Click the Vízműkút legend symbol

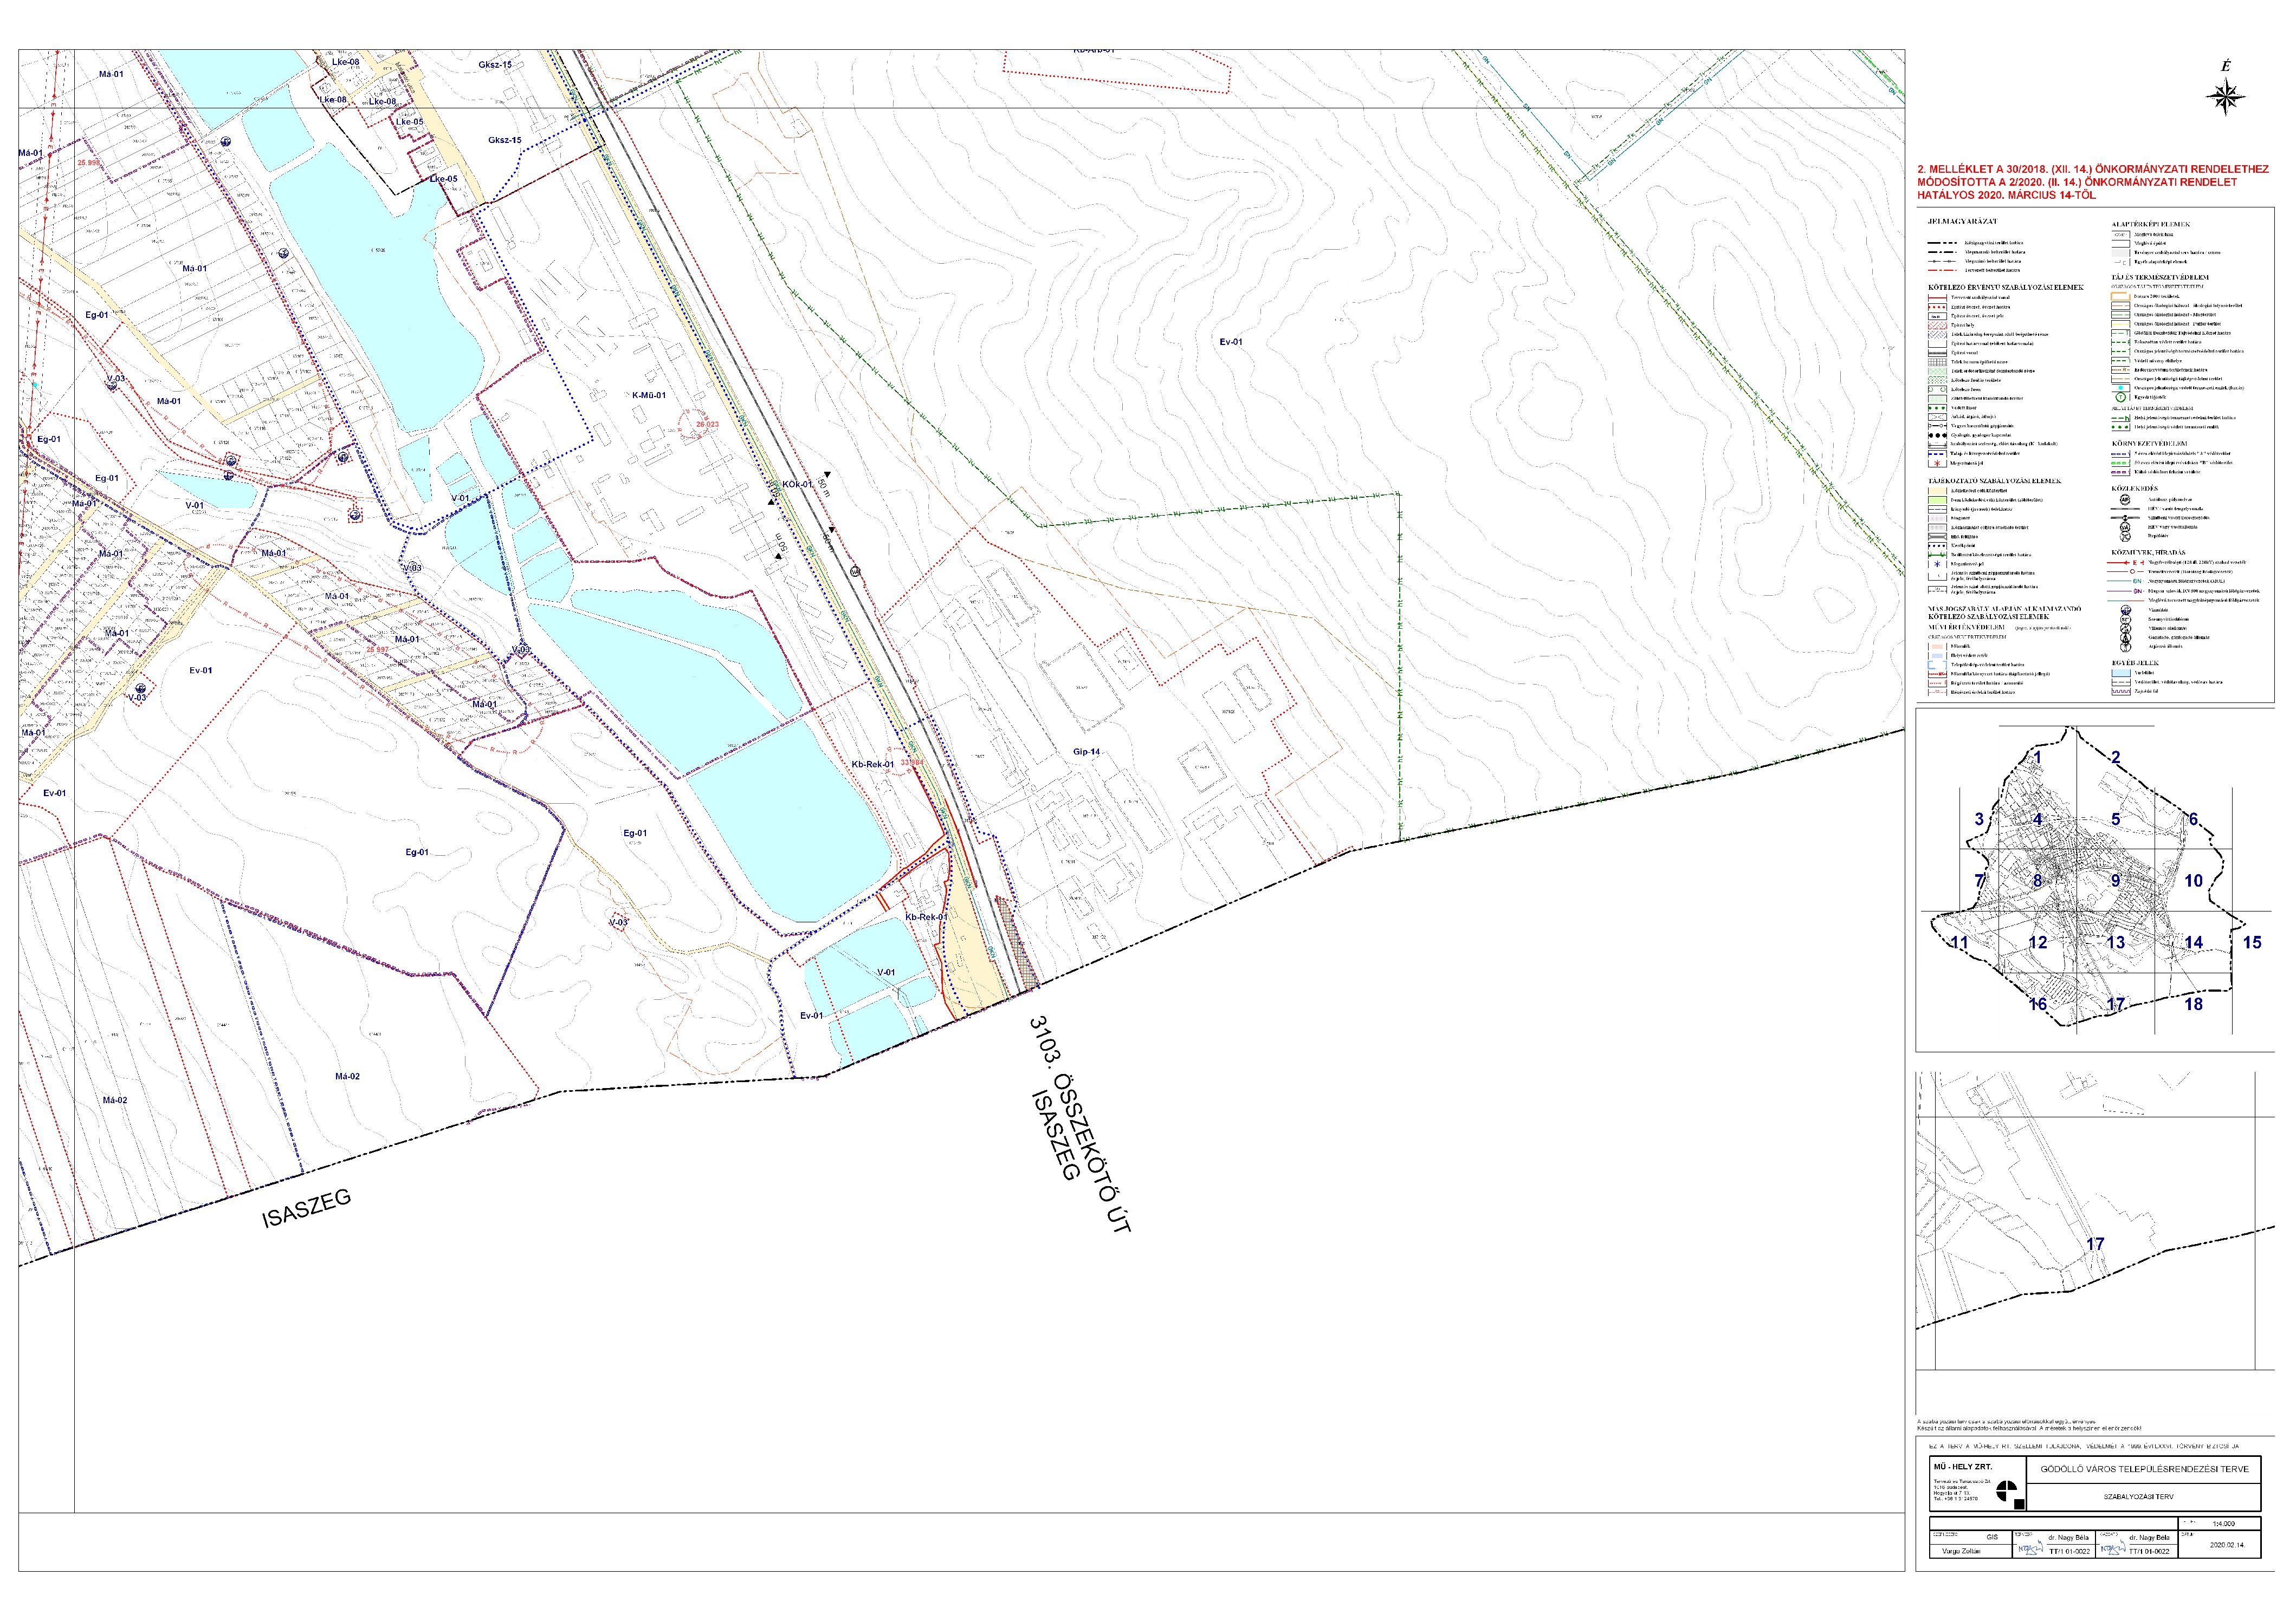[2126, 610]
